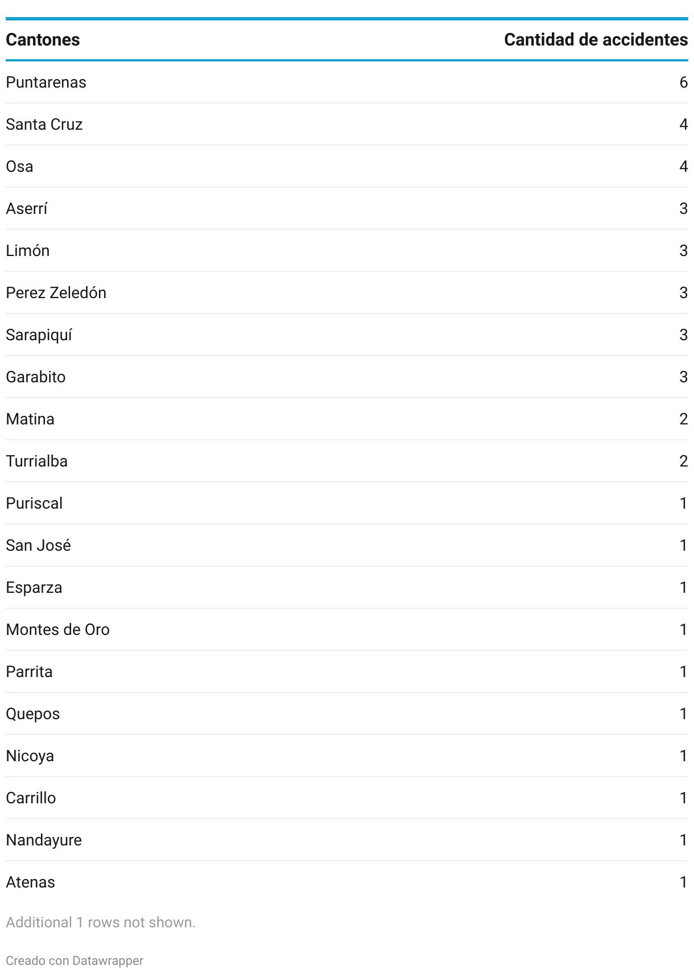Screen dimensions: 694x974
Task: Select the Turrialba row
Action: point(347,461)
